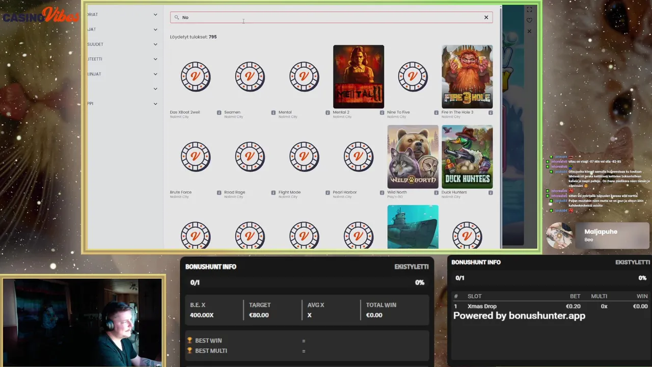Expand the sidebar section ending in PPI
Image resolution: width=652 pixels, height=367 pixels.
tap(155, 103)
